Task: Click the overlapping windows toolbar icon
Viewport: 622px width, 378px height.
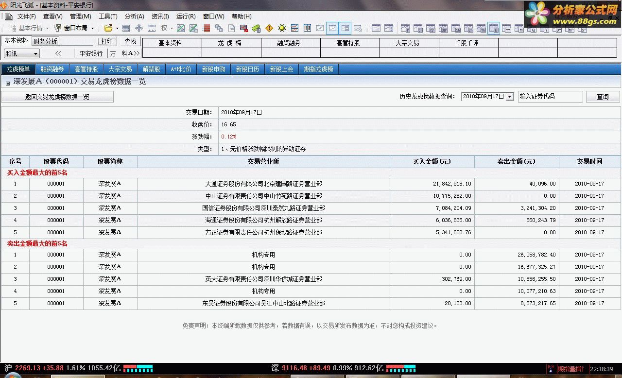Action: [x=219, y=28]
